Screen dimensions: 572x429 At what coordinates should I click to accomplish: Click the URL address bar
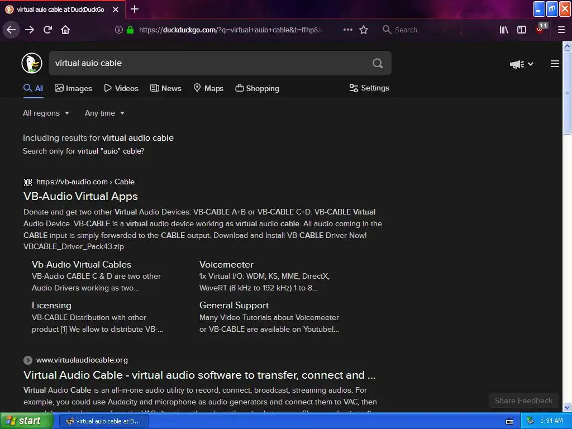pyautogui.click(x=231, y=30)
